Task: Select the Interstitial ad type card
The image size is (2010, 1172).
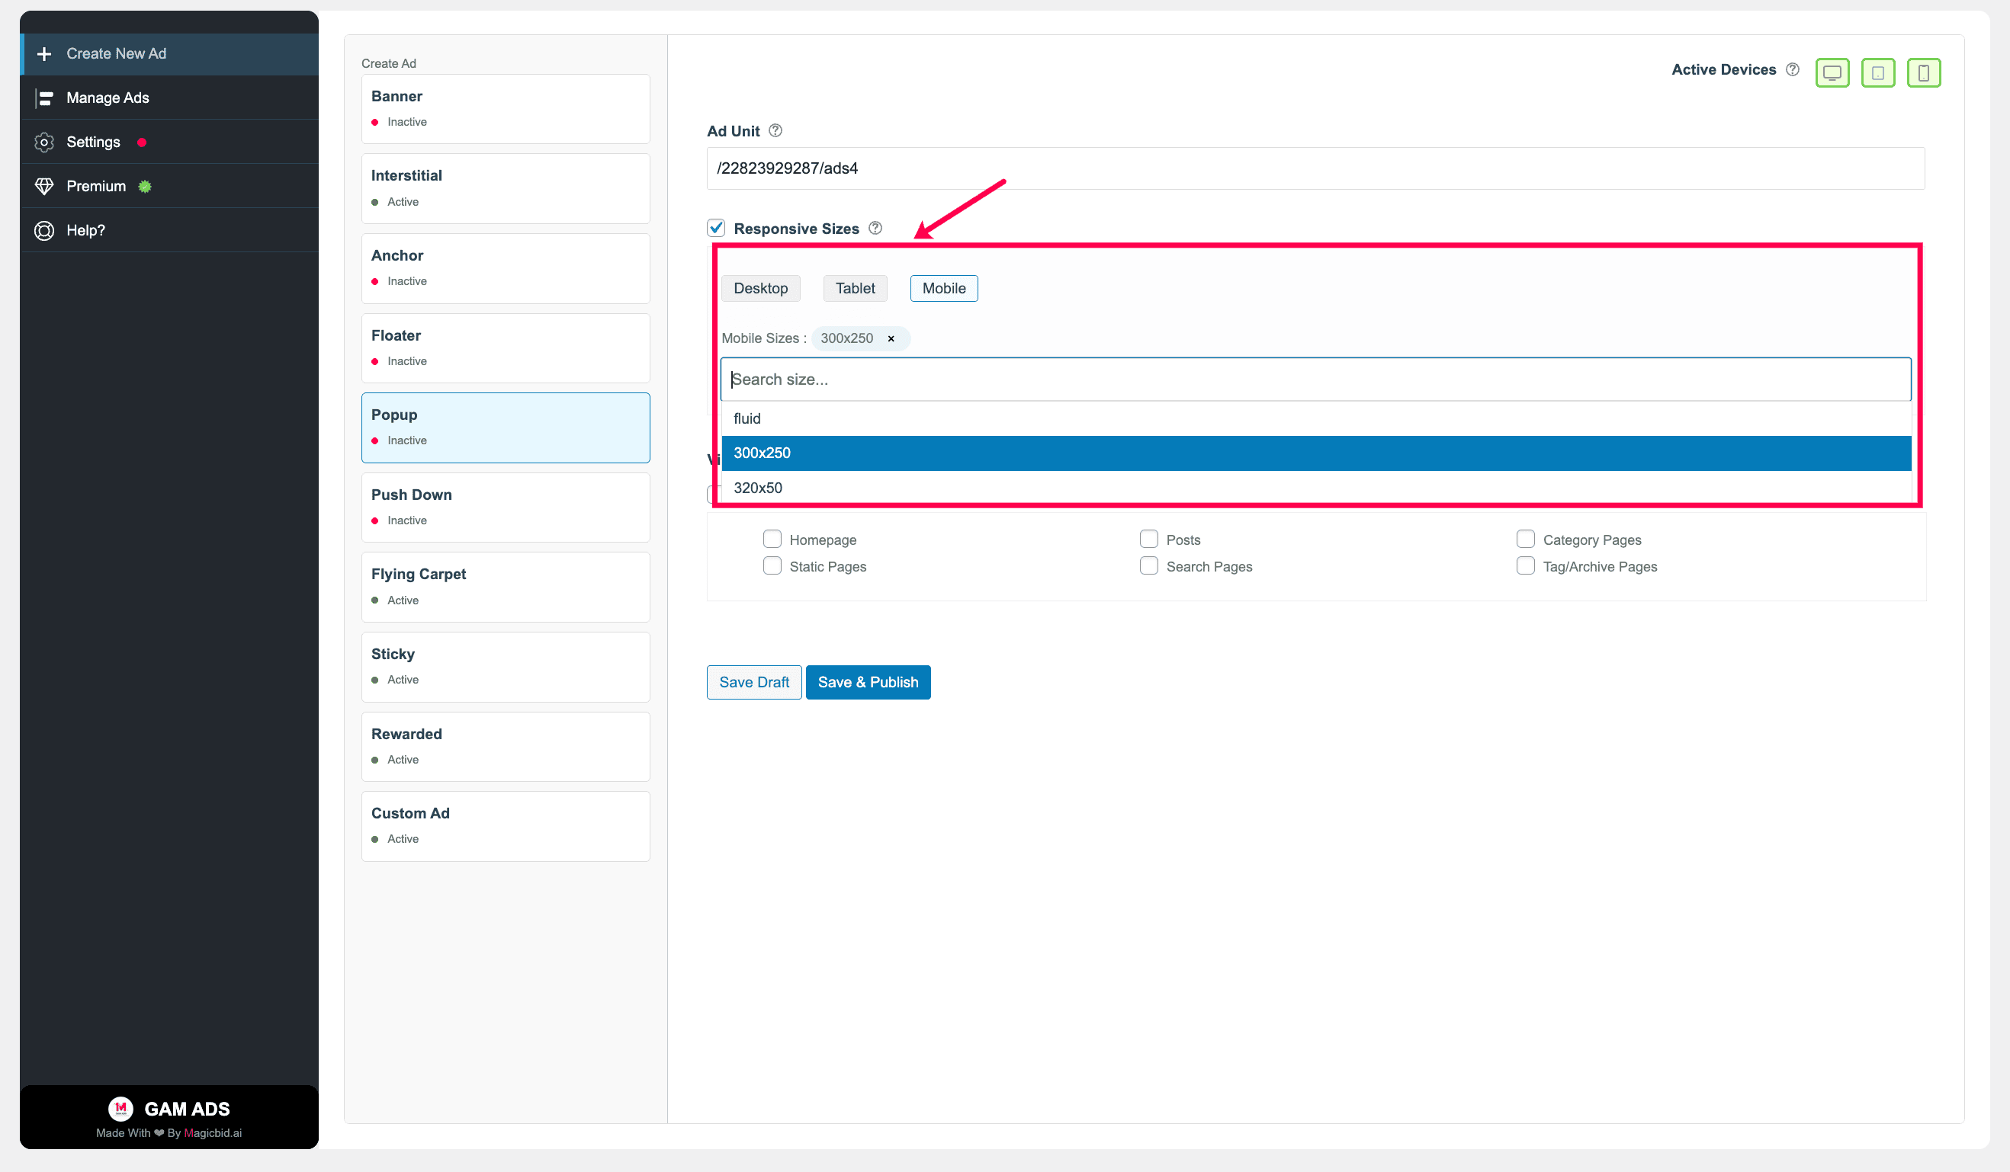Action: (506, 189)
